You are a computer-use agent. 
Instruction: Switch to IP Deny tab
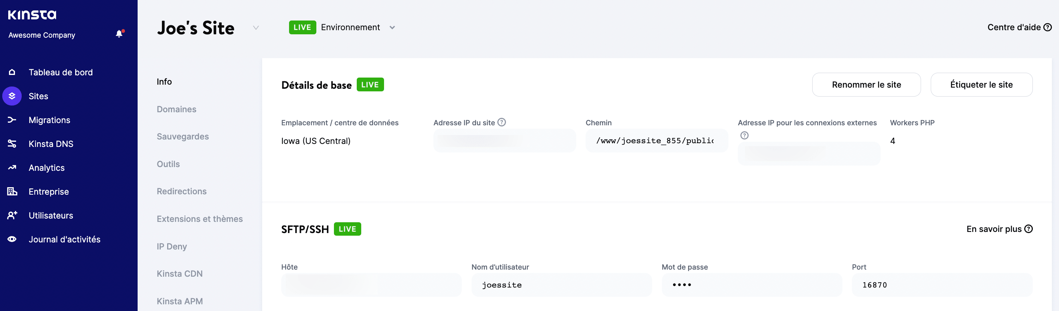click(x=171, y=246)
